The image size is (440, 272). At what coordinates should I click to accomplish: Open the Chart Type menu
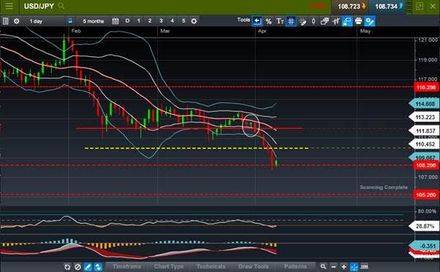tap(169, 266)
